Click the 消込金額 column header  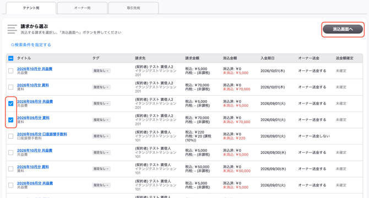point(230,58)
